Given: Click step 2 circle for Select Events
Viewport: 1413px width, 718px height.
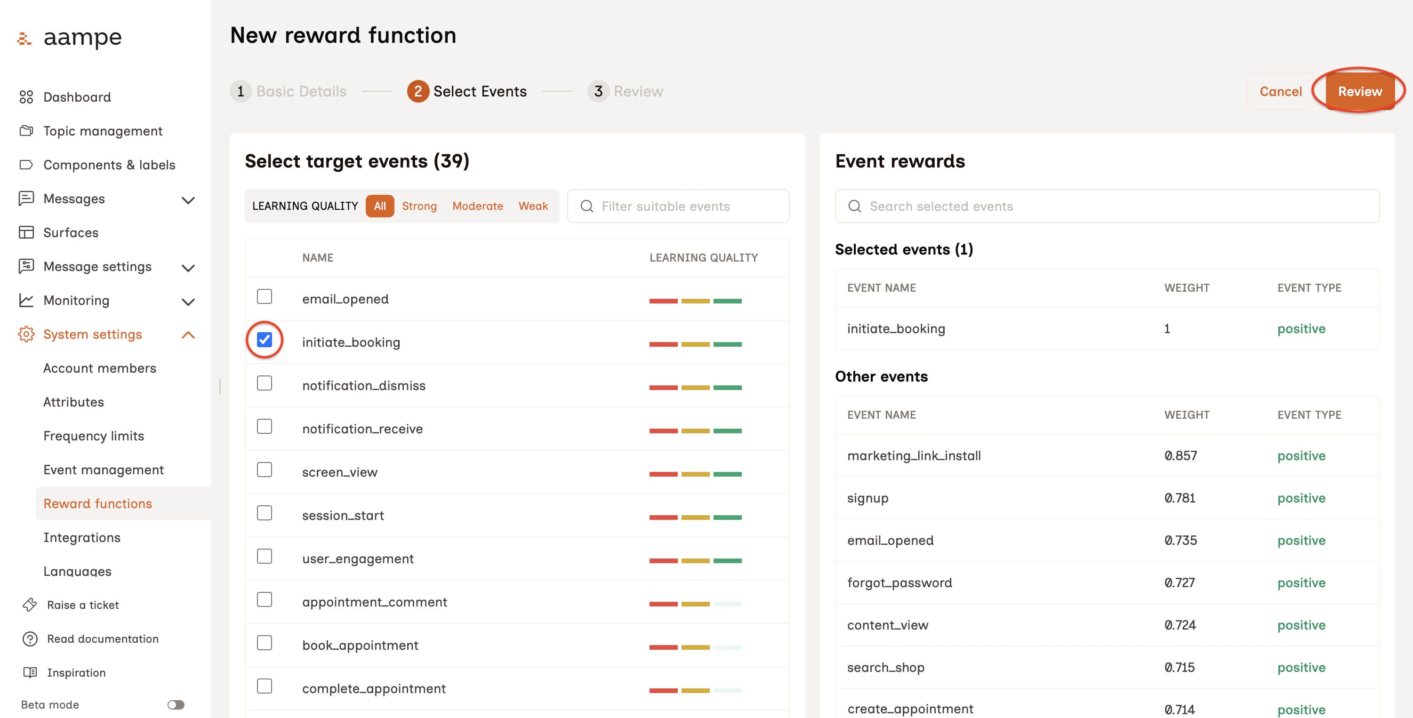Looking at the screenshot, I should click(x=418, y=91).
